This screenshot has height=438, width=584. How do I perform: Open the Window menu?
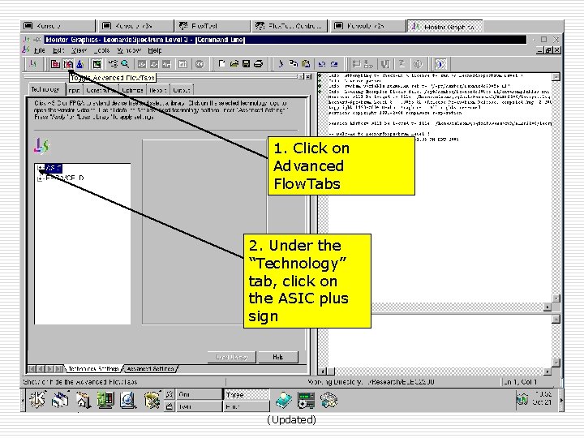pyautogui.click(x=129, y=50)
